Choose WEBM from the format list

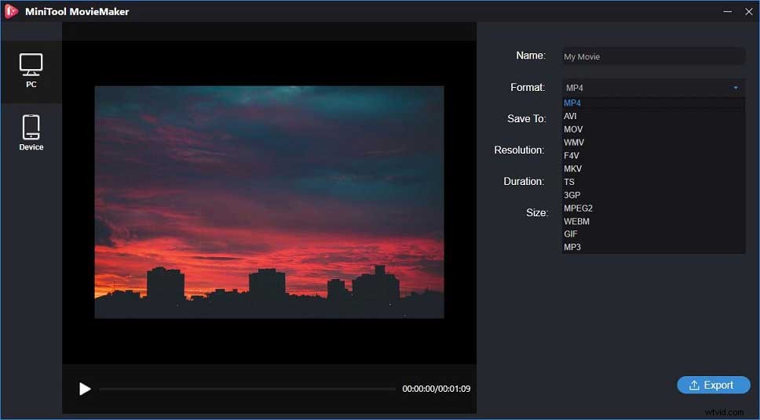click(576, 221)
